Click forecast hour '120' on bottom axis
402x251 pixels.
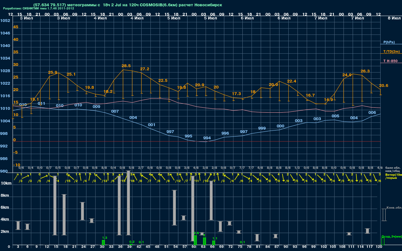379,247
